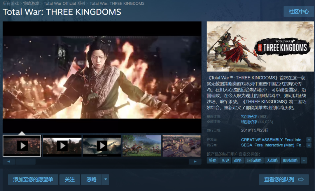
Task: Open the 所有游戏 breadcrumb link
Action: coord(11,3)
